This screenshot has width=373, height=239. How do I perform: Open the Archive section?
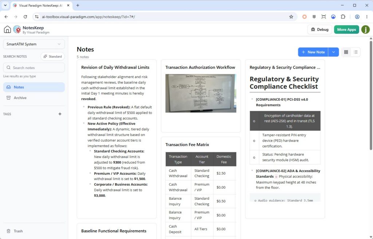click(x=34, y=98)
